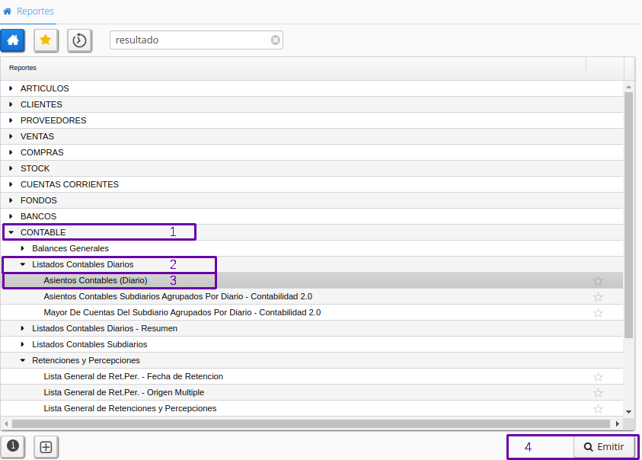Click the vertical scrollbar thumb

628,215
